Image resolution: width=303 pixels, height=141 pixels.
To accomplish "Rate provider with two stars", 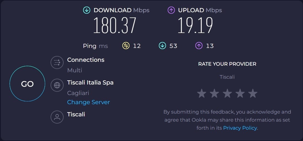I will (214, 94).
